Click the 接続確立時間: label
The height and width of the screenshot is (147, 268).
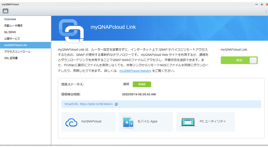tap(71, 94)
